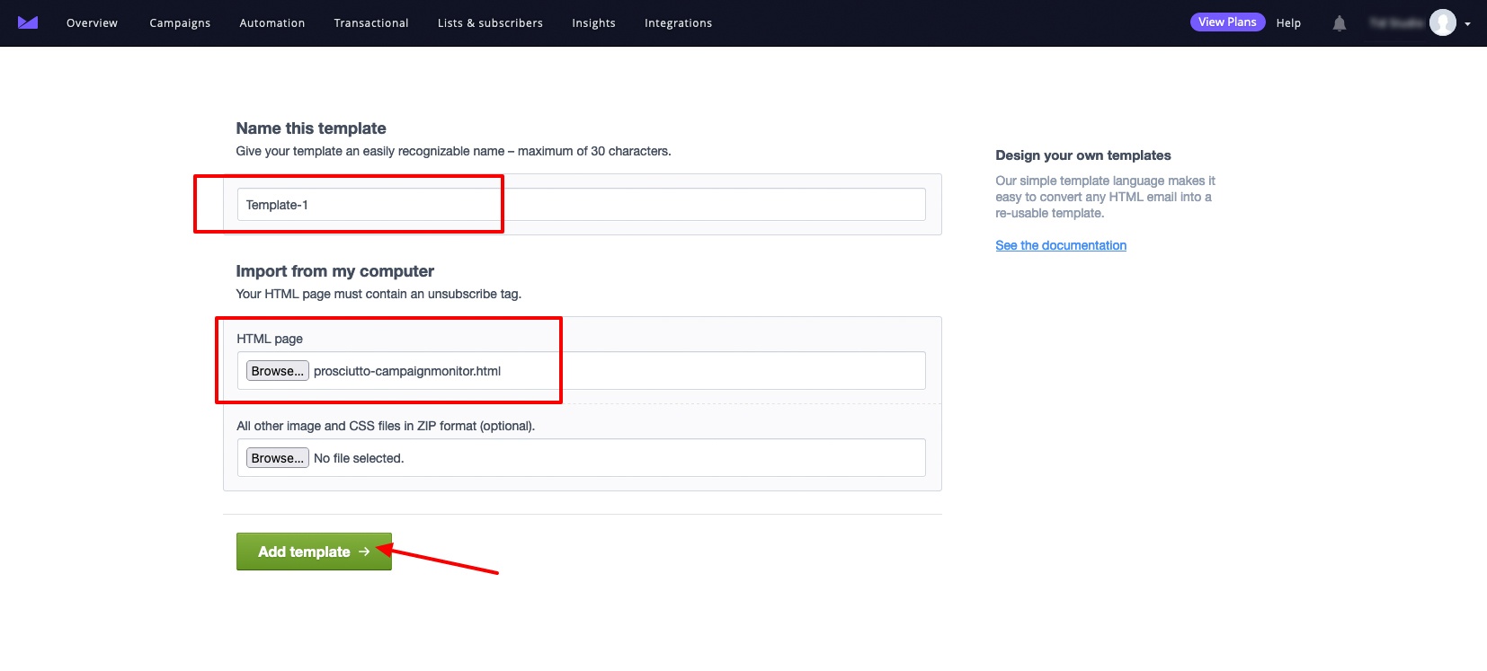This screenshot has height=671, width=1487.
Task: Select Transactional in the top nav
Action: pyautogui.click(x=371, y=23)
